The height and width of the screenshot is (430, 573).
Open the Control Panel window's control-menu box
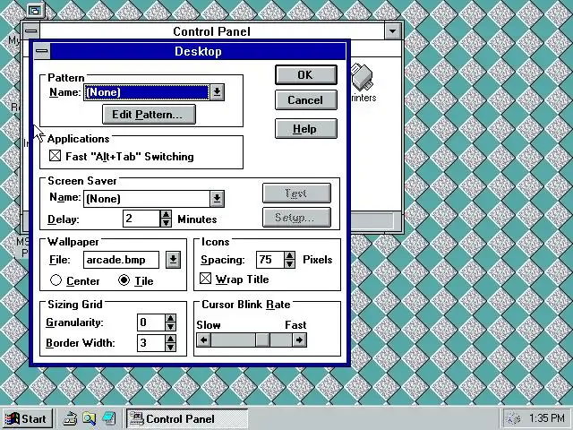tap(31, 30)
